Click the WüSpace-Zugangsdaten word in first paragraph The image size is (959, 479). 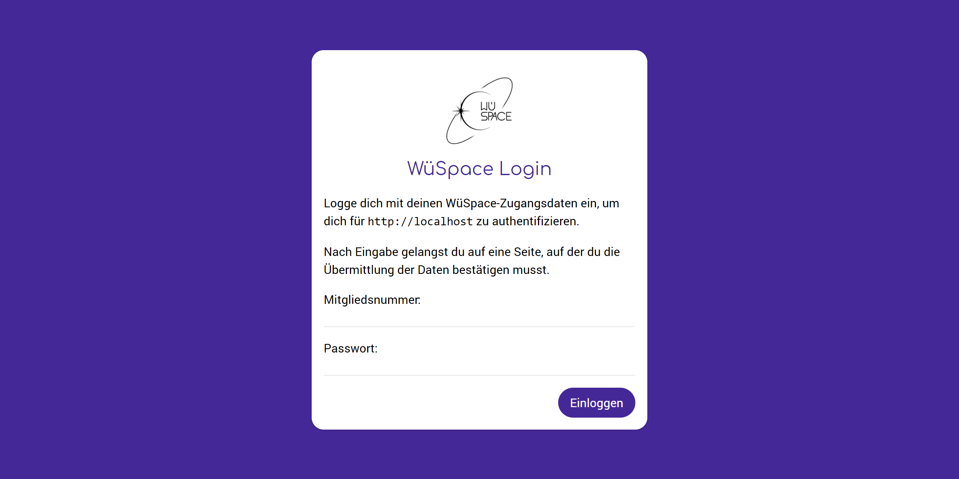(511, 203)
